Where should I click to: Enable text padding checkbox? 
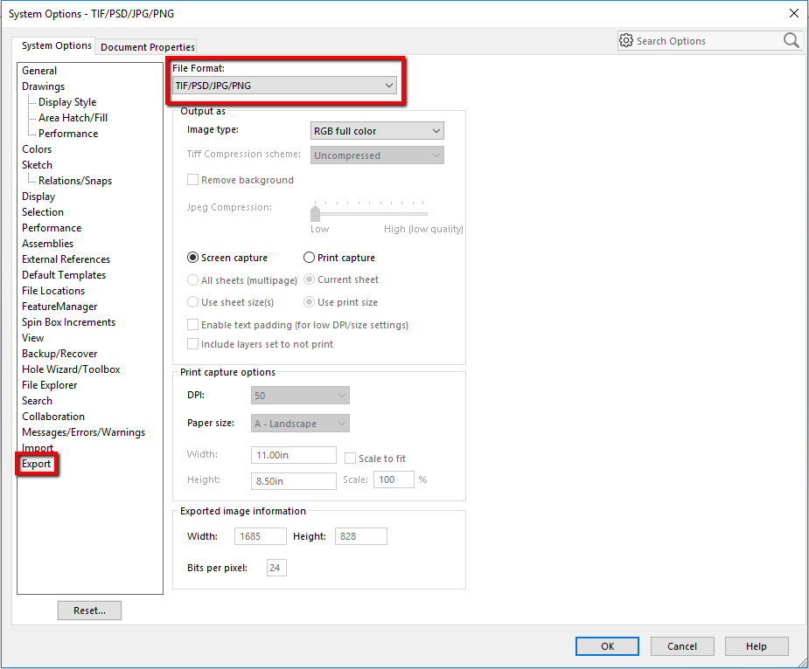click(193, 325)
